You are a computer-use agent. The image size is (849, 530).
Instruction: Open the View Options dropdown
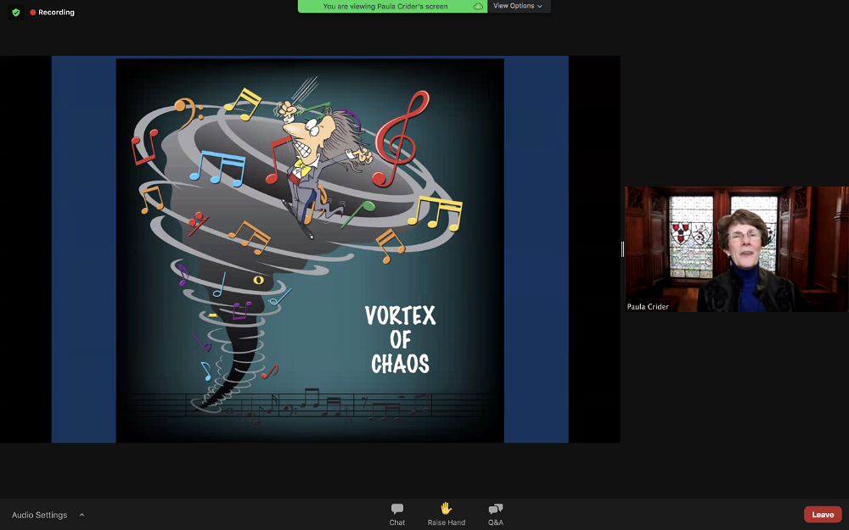coord(518,6)
